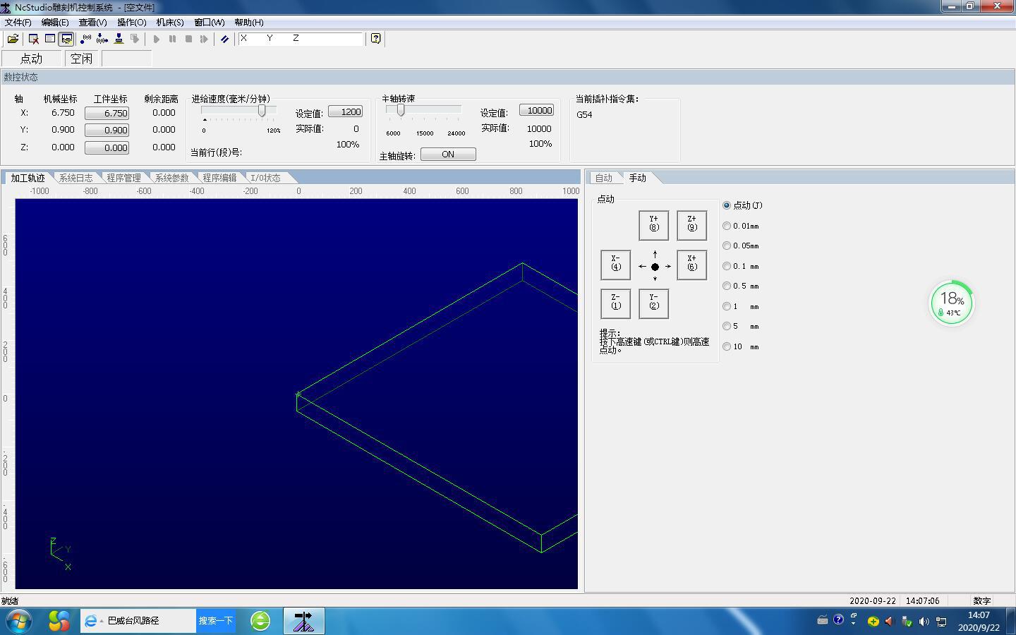Click the pause machining toolbar icon
Image resolution: width=1016 pixels, height=635 pixels.
(x=172, y=39)
